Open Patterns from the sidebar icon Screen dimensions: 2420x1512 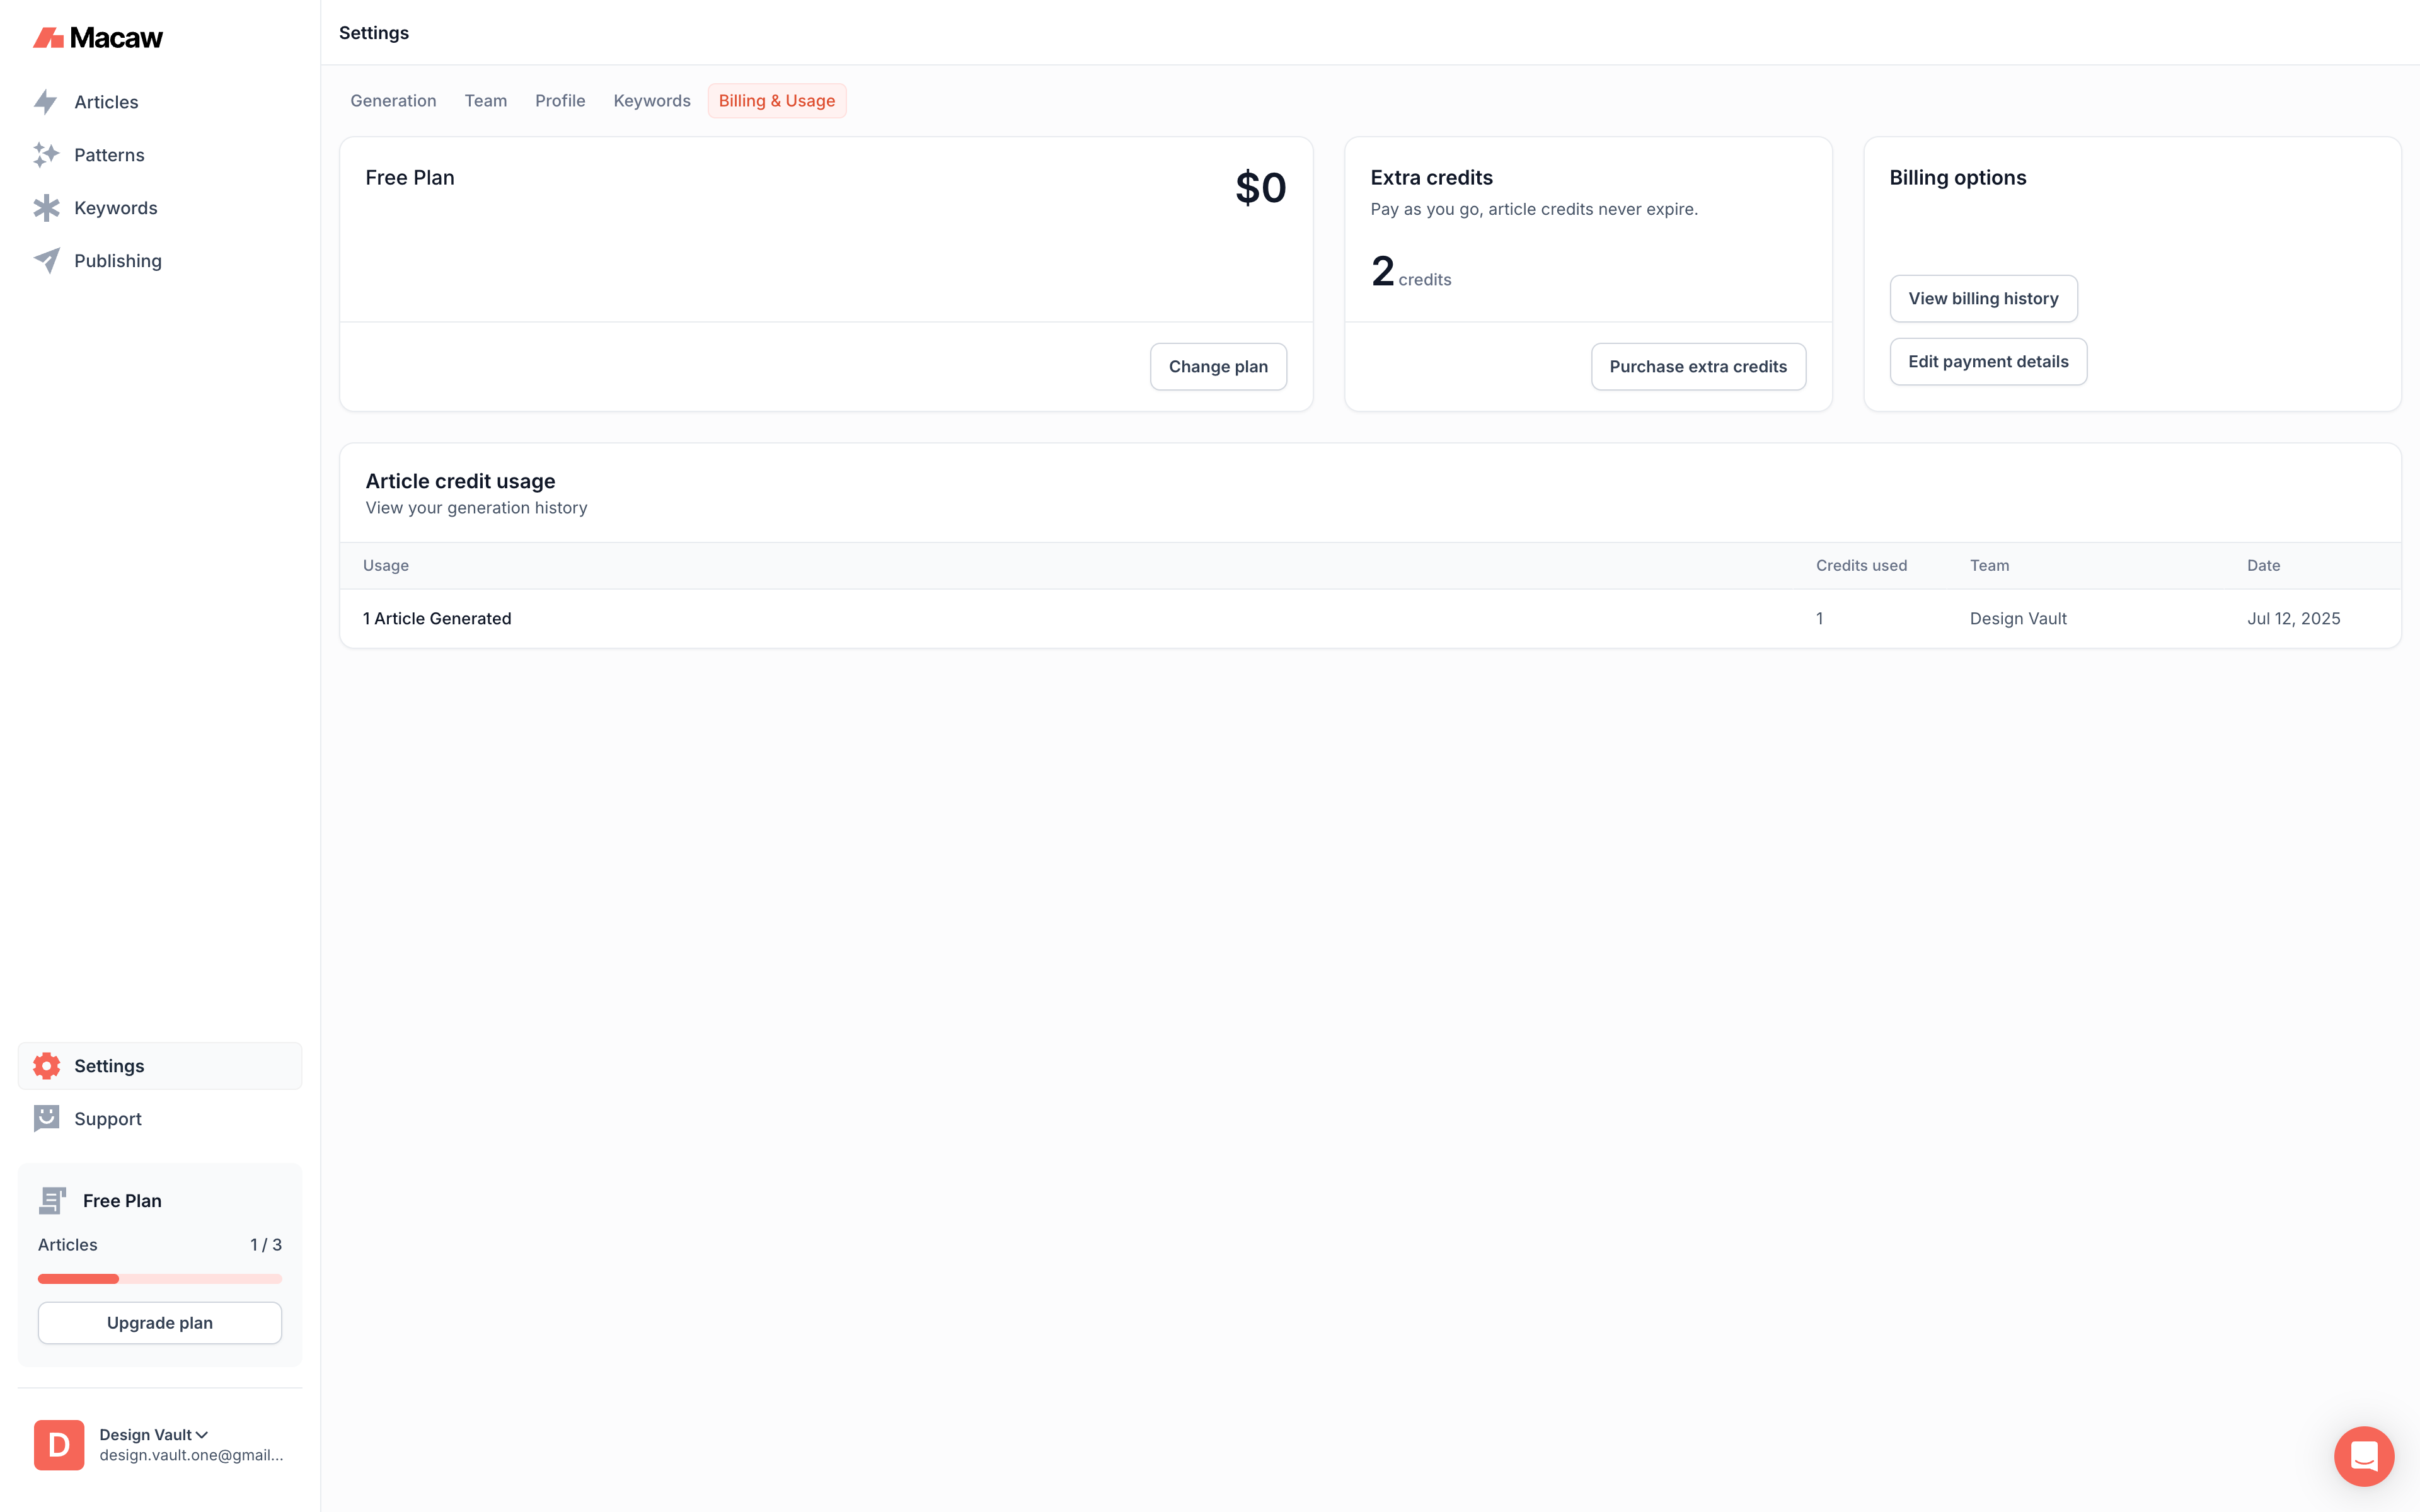click(x=46, y=154)
